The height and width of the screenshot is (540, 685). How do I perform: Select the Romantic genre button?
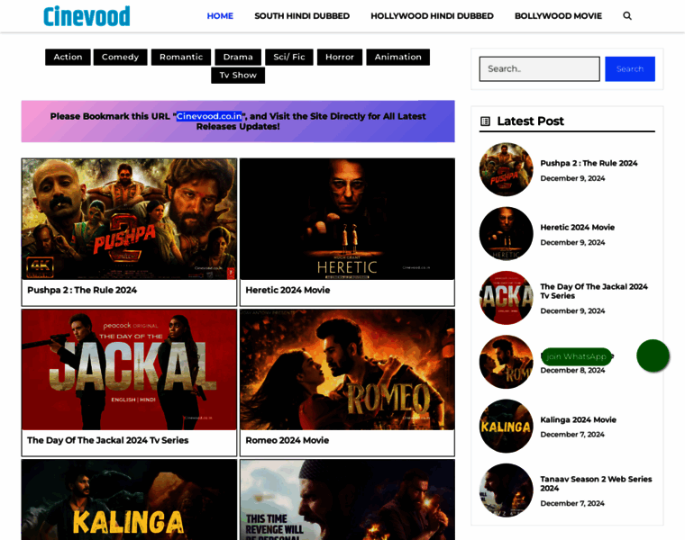click(181, 57)
